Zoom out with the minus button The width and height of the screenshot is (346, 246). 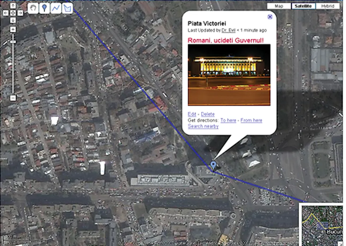click(13, 98)
